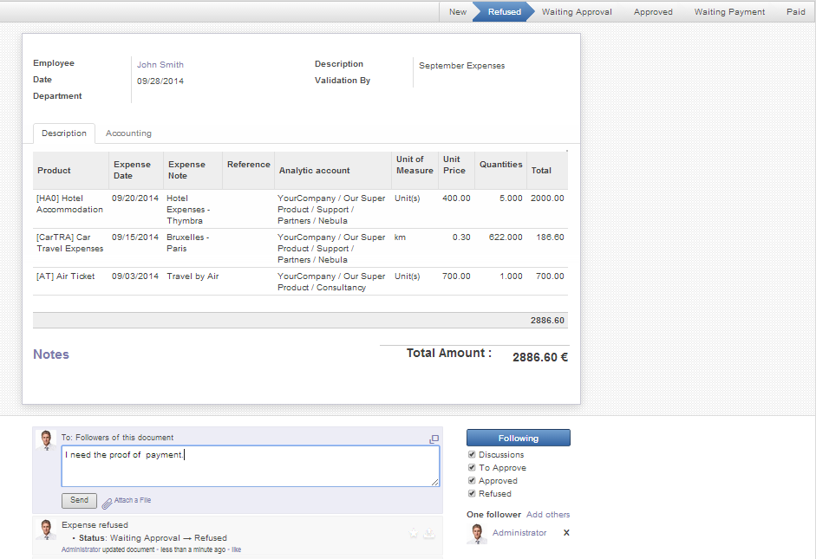Select the Waiting Payment status stage
This screenshot has height=559, width=816.
(x=729, y=11)
